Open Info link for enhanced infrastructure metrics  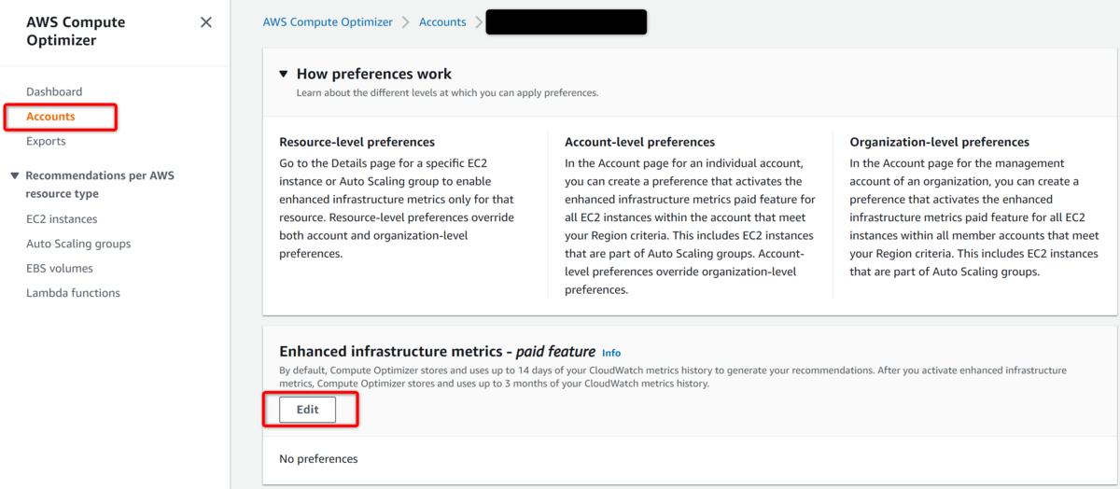(x=611, y=353)
